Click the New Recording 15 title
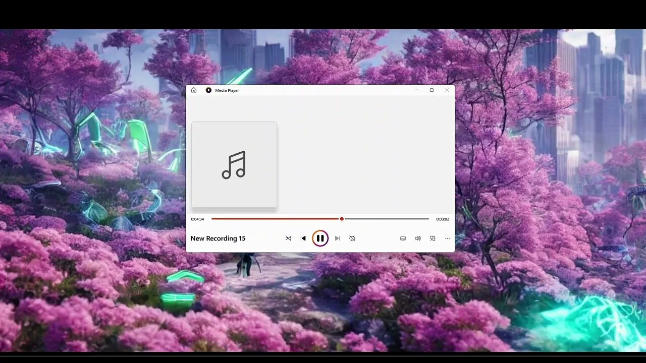Viewport: 646px width, 363px height. pyautogui.click(x=218, y=238)
